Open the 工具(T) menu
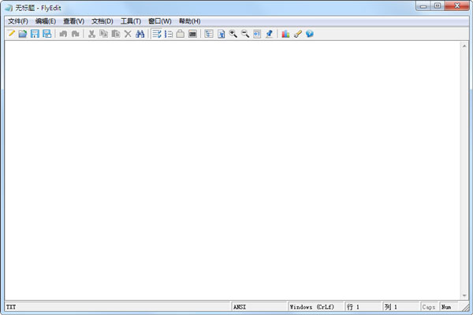Screen dimensions: 473x315 click(x=131, y=20)
